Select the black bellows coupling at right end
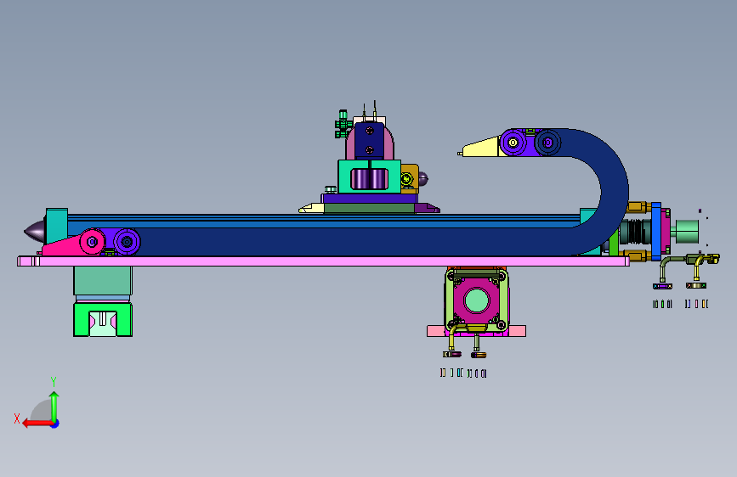Screen dimensions: 737x477 pos(637,232)
